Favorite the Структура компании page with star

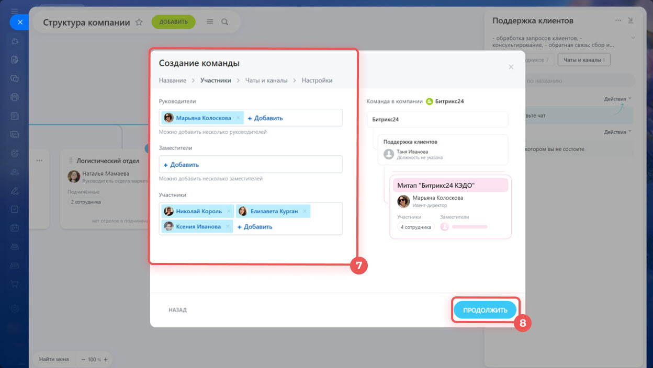[139, 22]
